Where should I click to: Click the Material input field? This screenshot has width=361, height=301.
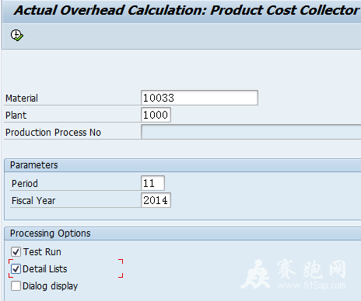coord(199,98)
